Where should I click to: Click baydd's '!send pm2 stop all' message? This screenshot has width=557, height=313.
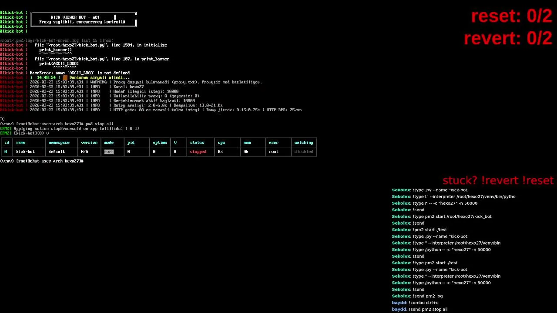coord(419,310)
